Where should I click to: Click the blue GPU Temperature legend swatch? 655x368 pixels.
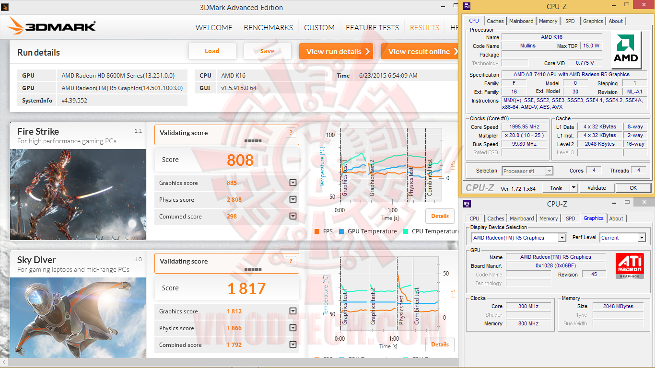341,231
